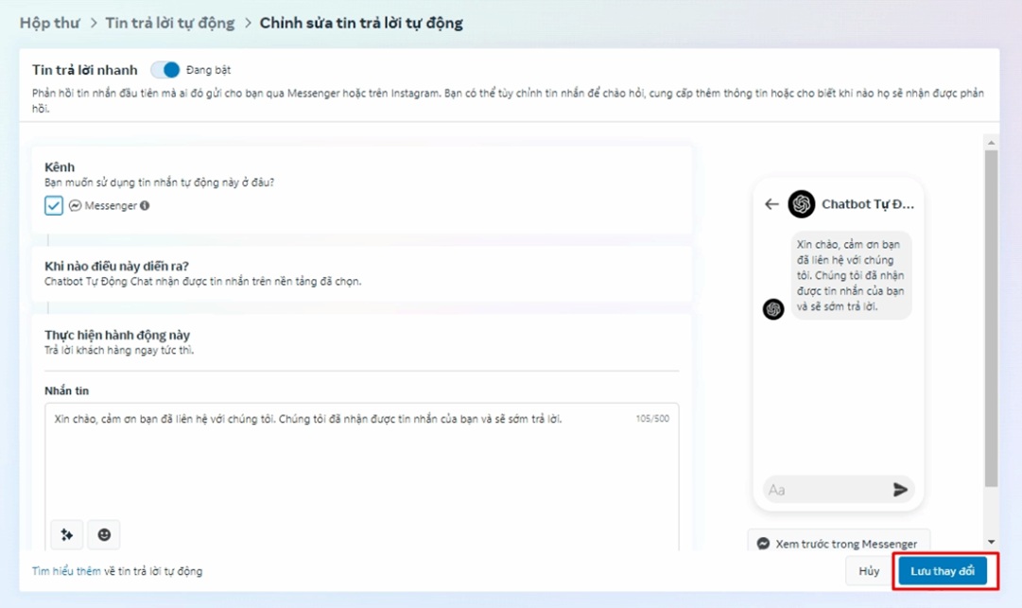Click the back arrow in chat preview
The image size is (1022, 608).
tap(771, 203)
